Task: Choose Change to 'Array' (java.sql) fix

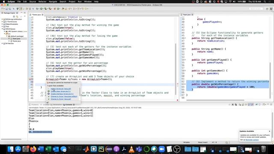Action: [x=61, y=99]
